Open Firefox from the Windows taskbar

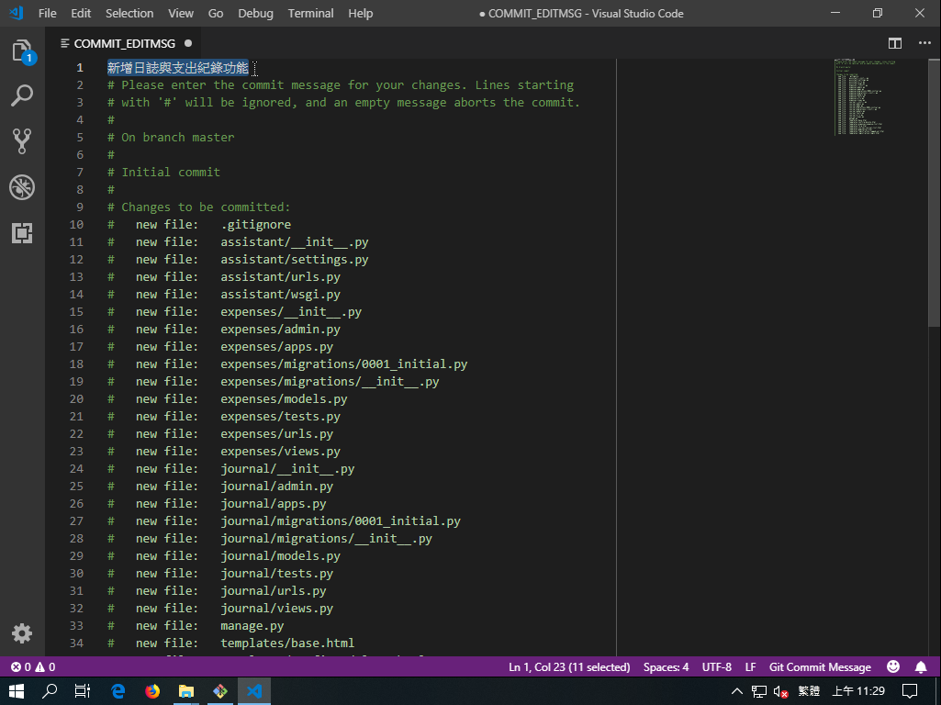152,690
